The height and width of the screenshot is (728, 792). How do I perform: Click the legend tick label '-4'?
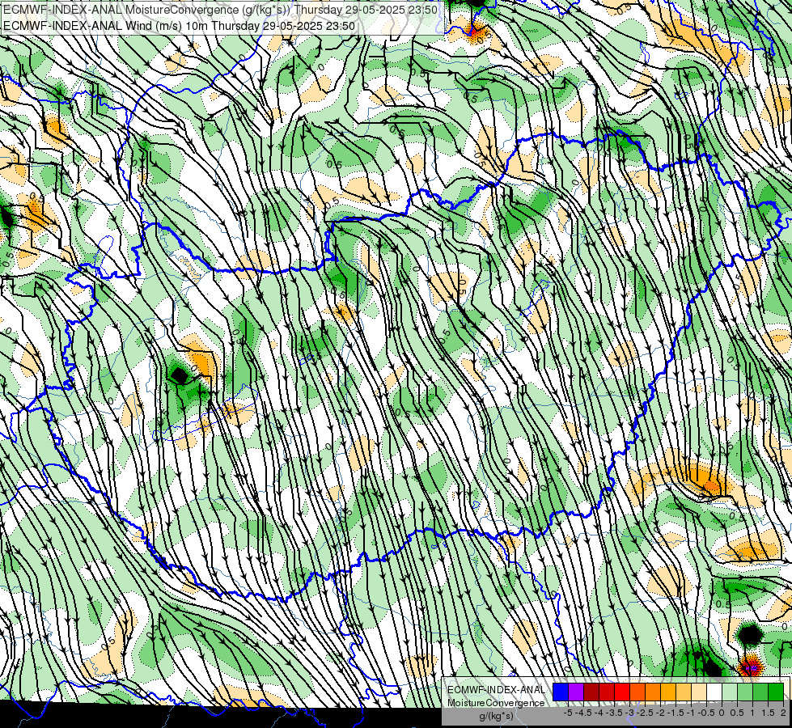coord(599,713)
